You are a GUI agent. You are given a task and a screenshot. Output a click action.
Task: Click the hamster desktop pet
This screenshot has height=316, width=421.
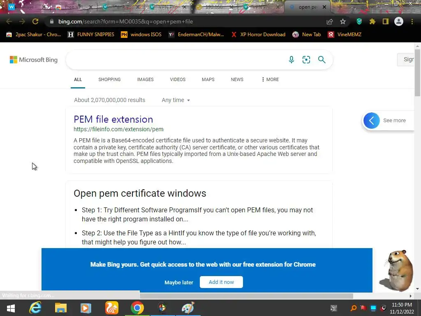pos(397,270)
